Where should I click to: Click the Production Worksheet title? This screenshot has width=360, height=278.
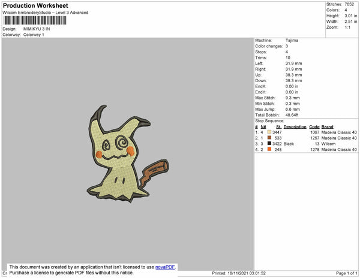click(x=36, y=5)
